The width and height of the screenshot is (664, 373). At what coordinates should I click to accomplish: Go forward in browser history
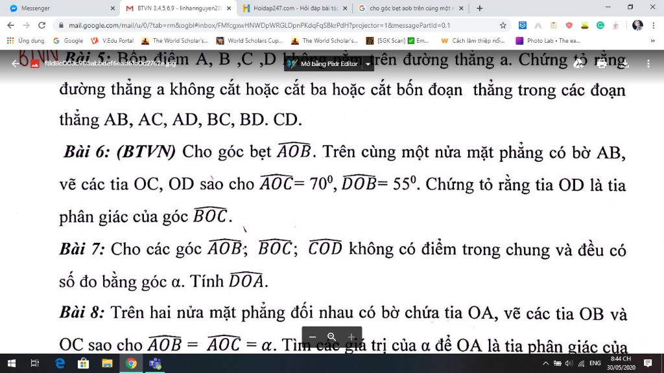coord(26,25)
